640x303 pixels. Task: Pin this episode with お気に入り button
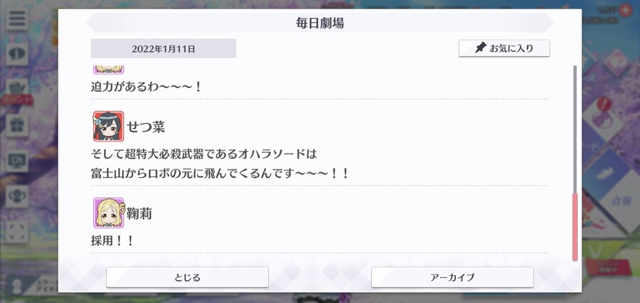click(x=504, y=48)
